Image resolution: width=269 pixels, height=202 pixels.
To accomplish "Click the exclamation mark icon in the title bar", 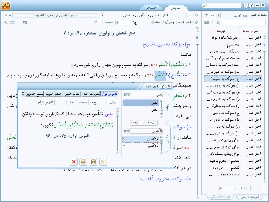I will pyautogui.click(x=246, y=5).
